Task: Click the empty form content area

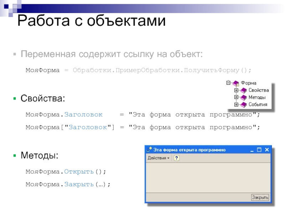Action: coord(208,178)
